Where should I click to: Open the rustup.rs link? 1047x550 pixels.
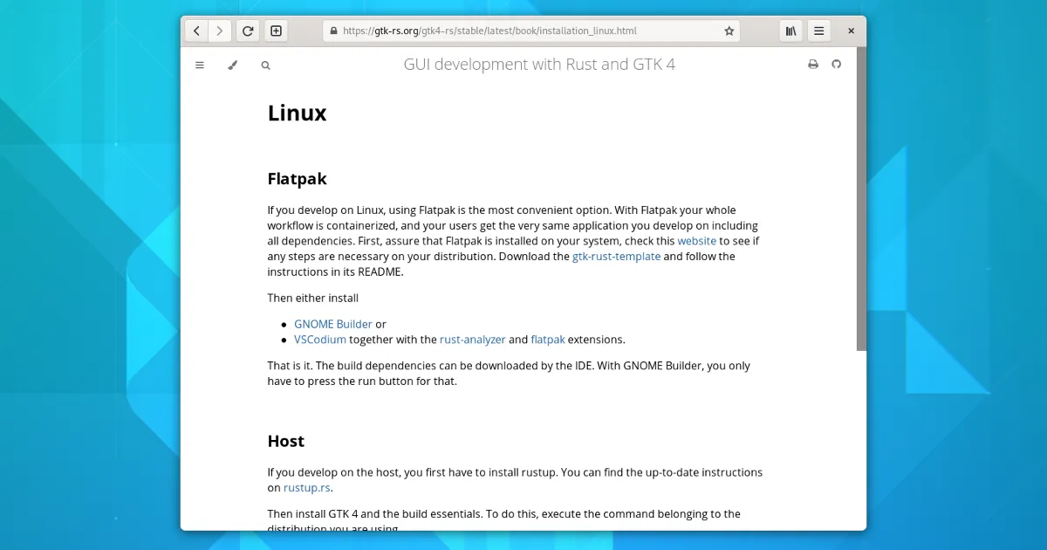pos(307,488)
